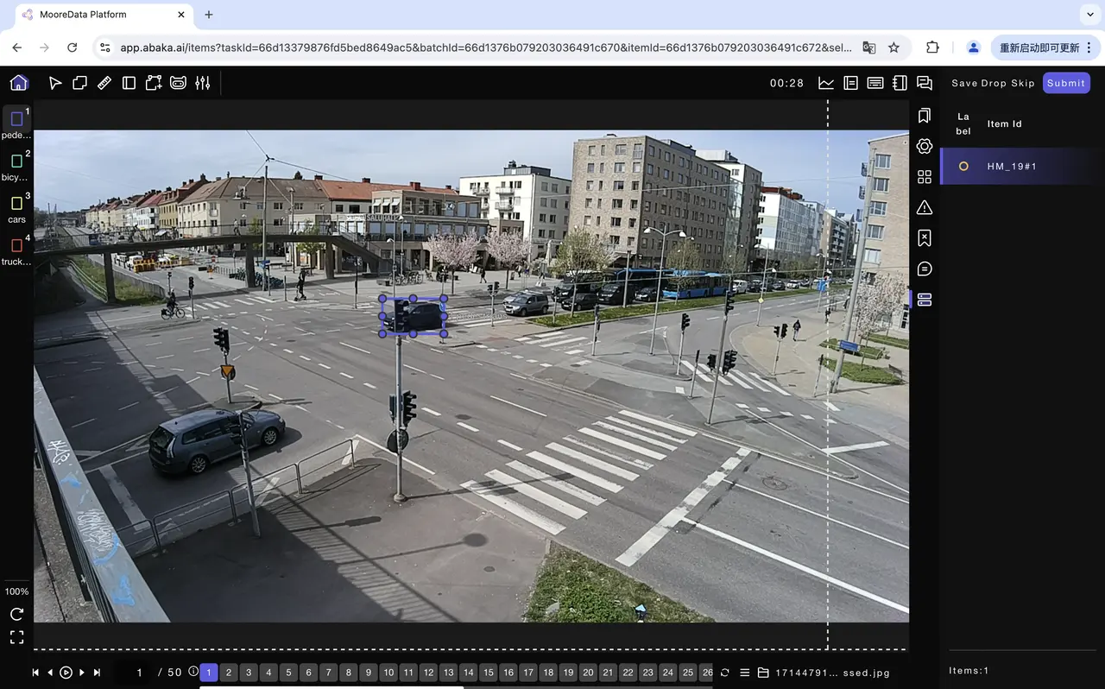Viewport: 1105px width, 689px height.
Task: Open the chat comments icon in toolbar
Action: click(x=925, y=83)
